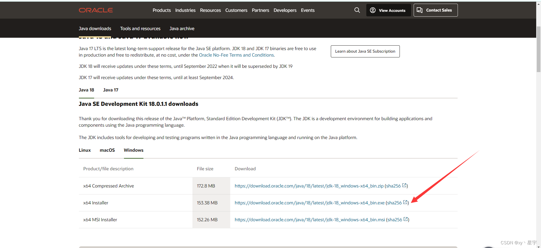
Task: Click the scrollbar down arrow
Action: pos(538,247)
